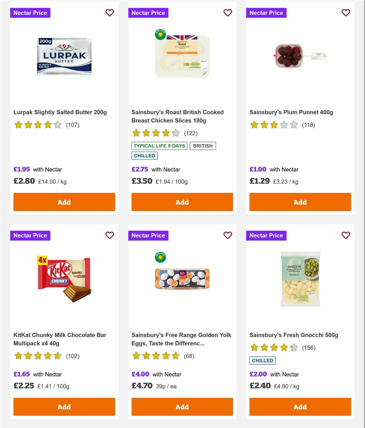Favourite Sainsbury's Fresh Gnocchi
Image resolution: width=365 pixels, height=428 pixels.
346,235
